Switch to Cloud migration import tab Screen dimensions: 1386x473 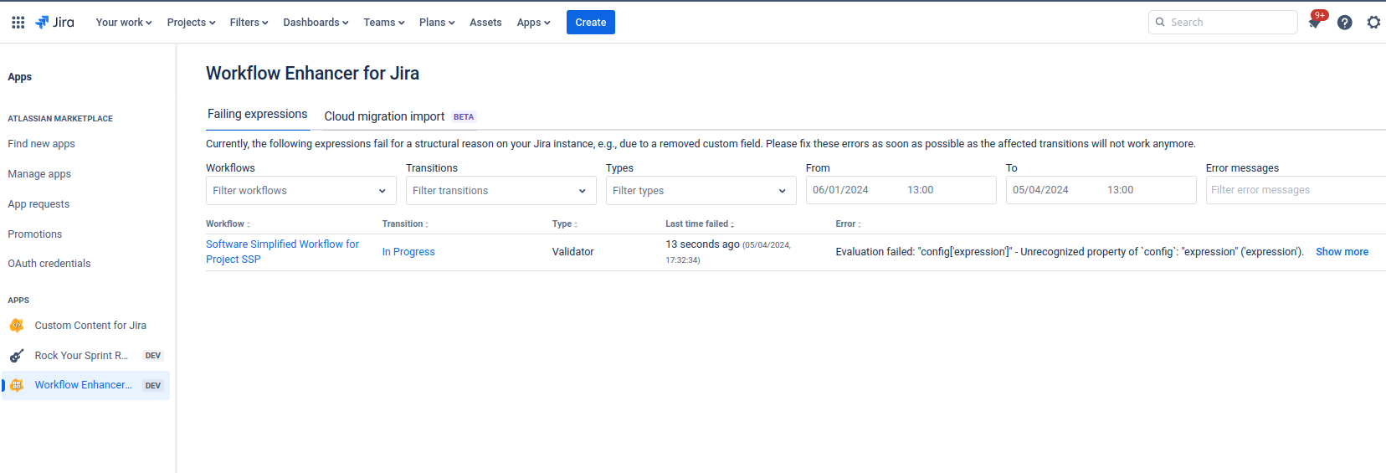(x=384, y=116)
